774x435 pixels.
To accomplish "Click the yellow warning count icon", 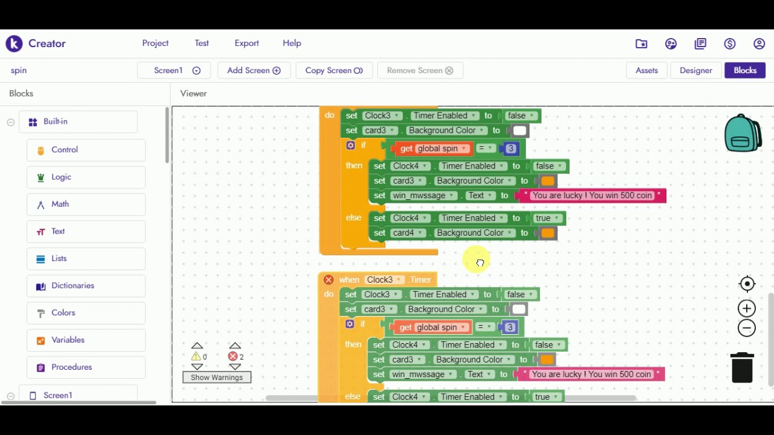I will point(196,356).
